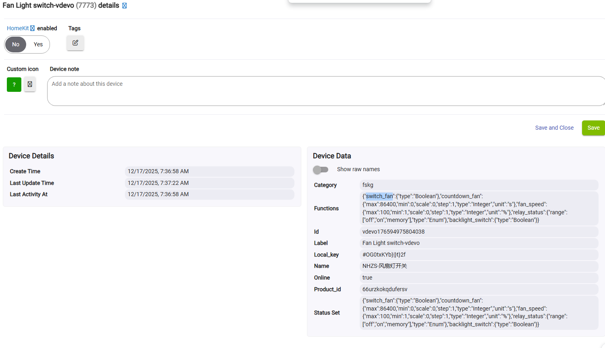Click the icon next to the details title

[124, 6]
